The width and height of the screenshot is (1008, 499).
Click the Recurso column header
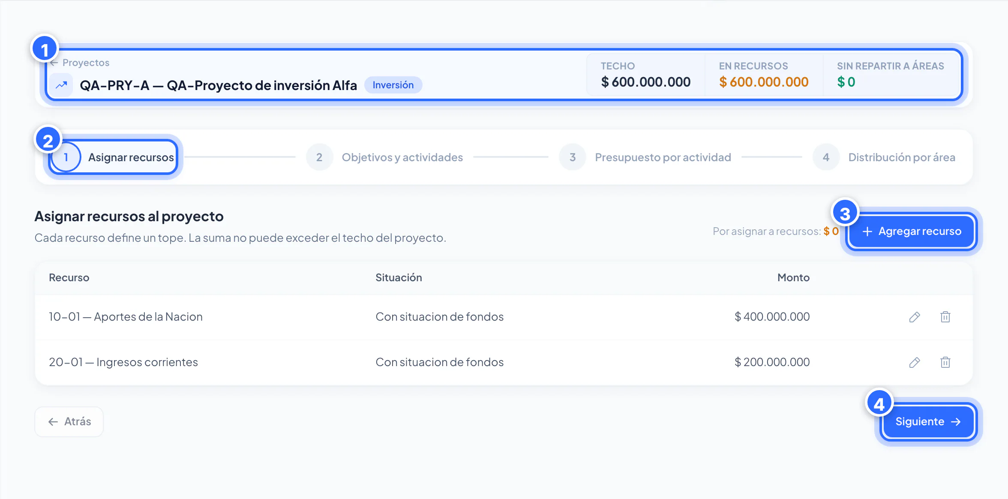[x=69, y=278]
